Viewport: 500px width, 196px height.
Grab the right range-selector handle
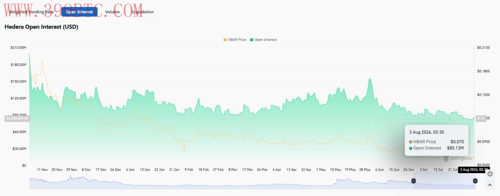(x=475, y=181)
